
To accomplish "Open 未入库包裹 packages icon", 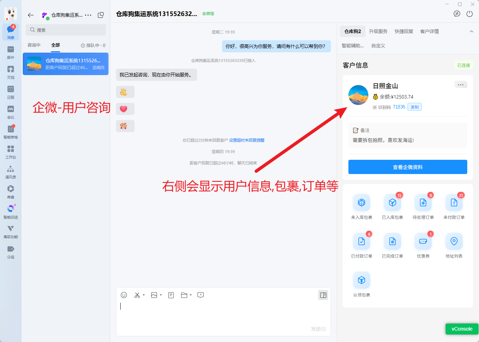I will (x=362, y=203).
